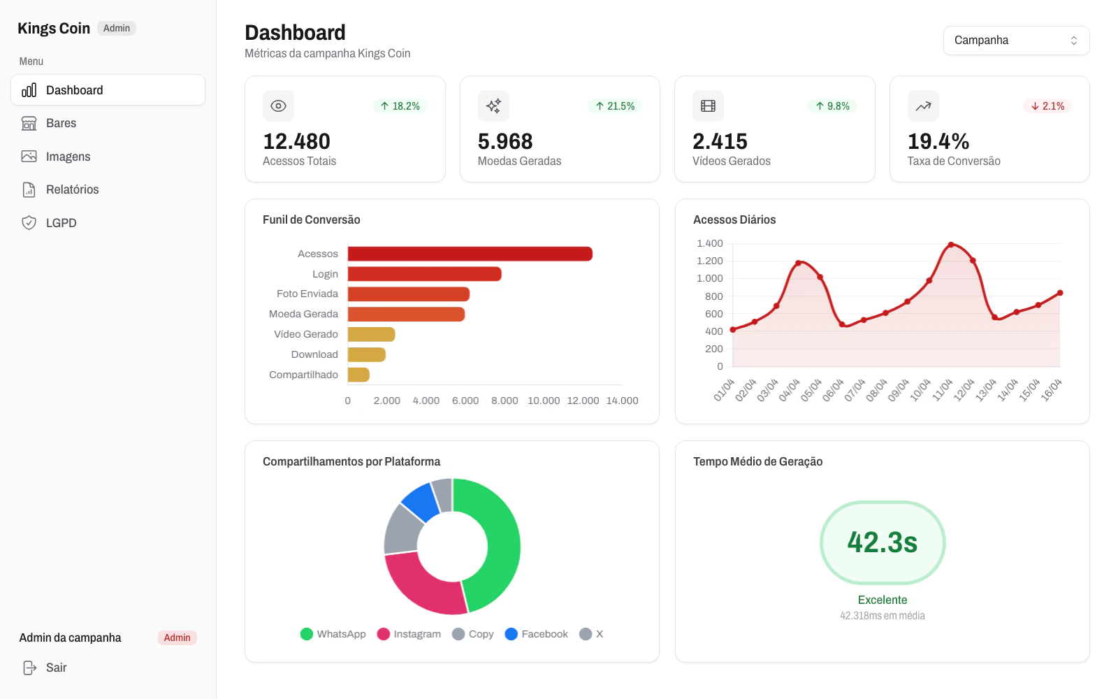Click the 21.5% growth badge
Viewport: 1118px width, 699px height.
[615, 106]
